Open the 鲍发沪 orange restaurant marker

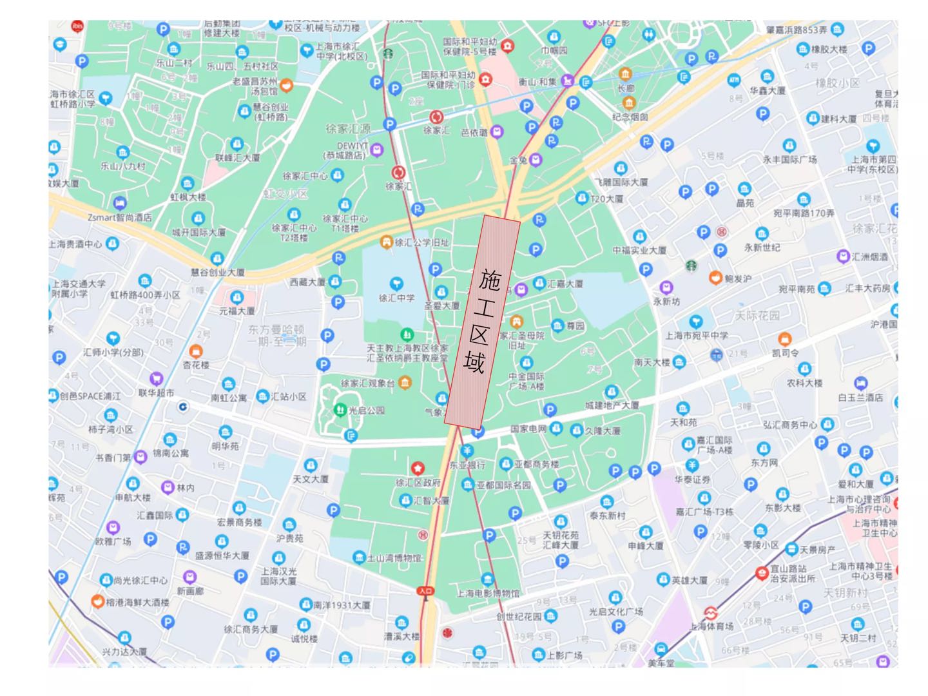(x=715, y=278)
